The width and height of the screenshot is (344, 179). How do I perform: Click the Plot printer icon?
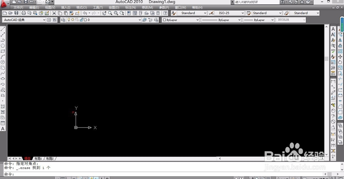click(24, 13)
